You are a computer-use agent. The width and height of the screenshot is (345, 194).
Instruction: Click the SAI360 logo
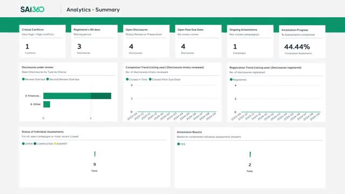[x=32, y=9]
